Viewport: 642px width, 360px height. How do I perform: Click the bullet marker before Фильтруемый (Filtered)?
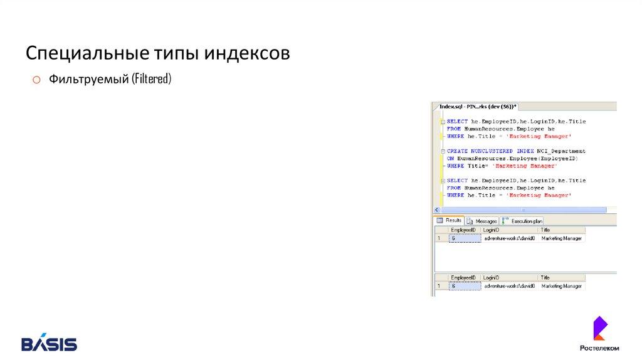tap(36, 80)
